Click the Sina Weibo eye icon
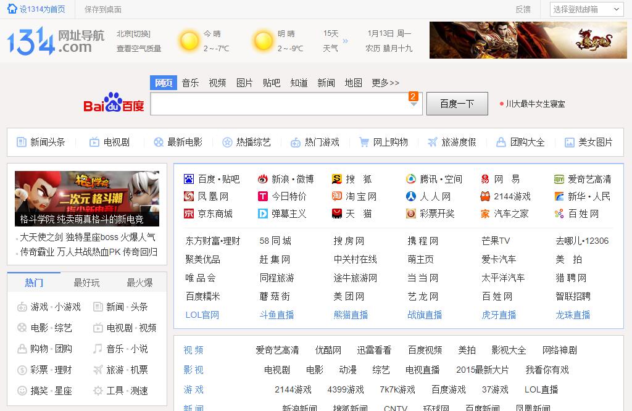This screenshot has width=632, height=411. click(263, 179)
